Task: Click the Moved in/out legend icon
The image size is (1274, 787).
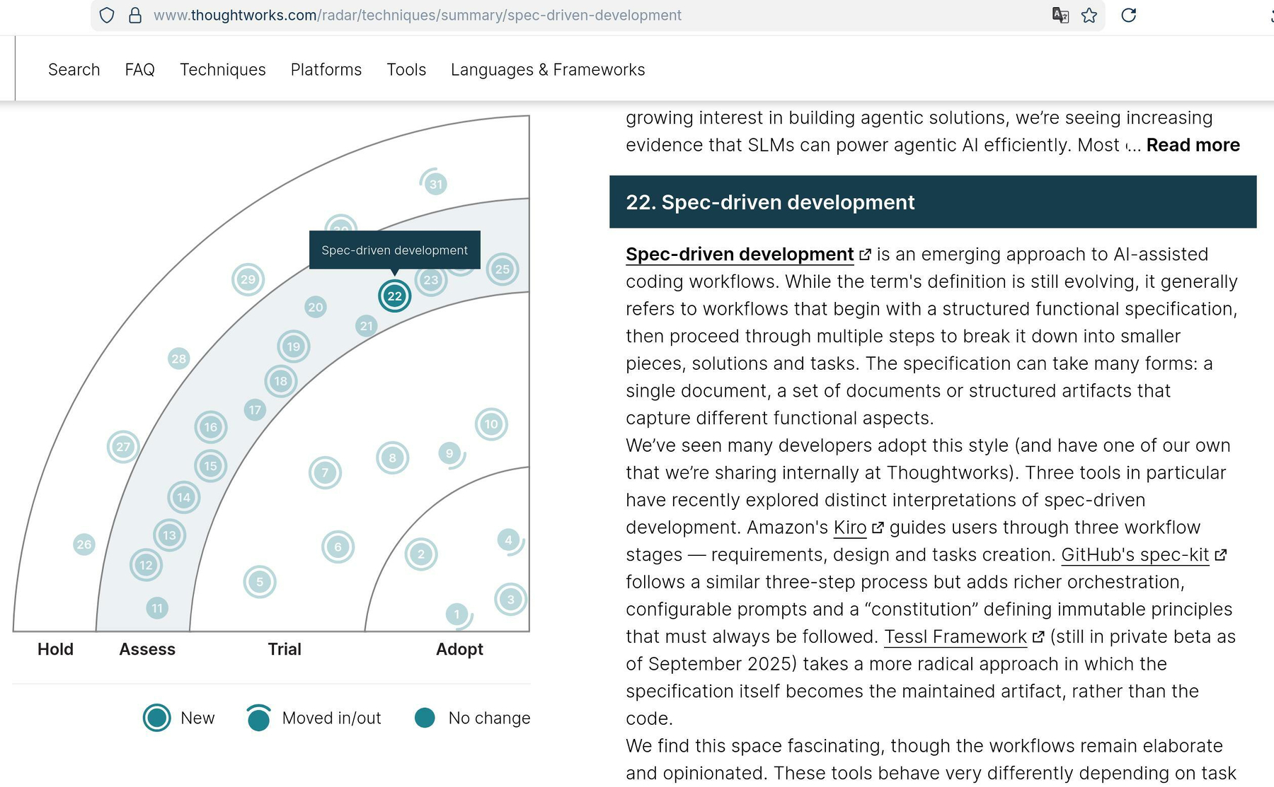Action: 259,718
